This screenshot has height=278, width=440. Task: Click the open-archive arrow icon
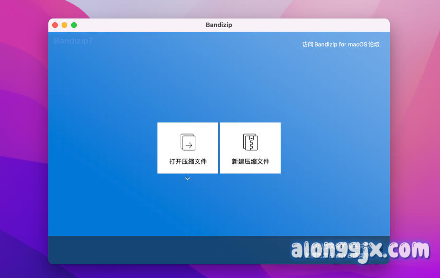tap(188, 142)
